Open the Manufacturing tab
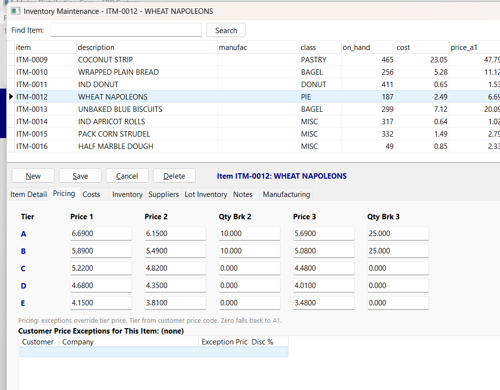 point(286,194)
